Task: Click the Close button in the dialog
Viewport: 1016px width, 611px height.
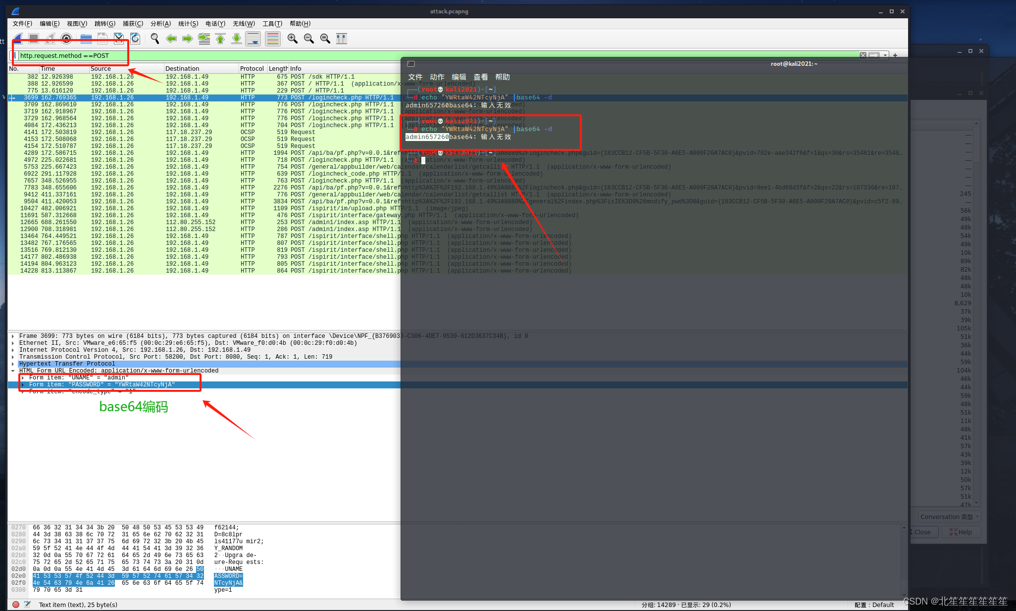Action: pyautogui.click(x=921, y=532)
